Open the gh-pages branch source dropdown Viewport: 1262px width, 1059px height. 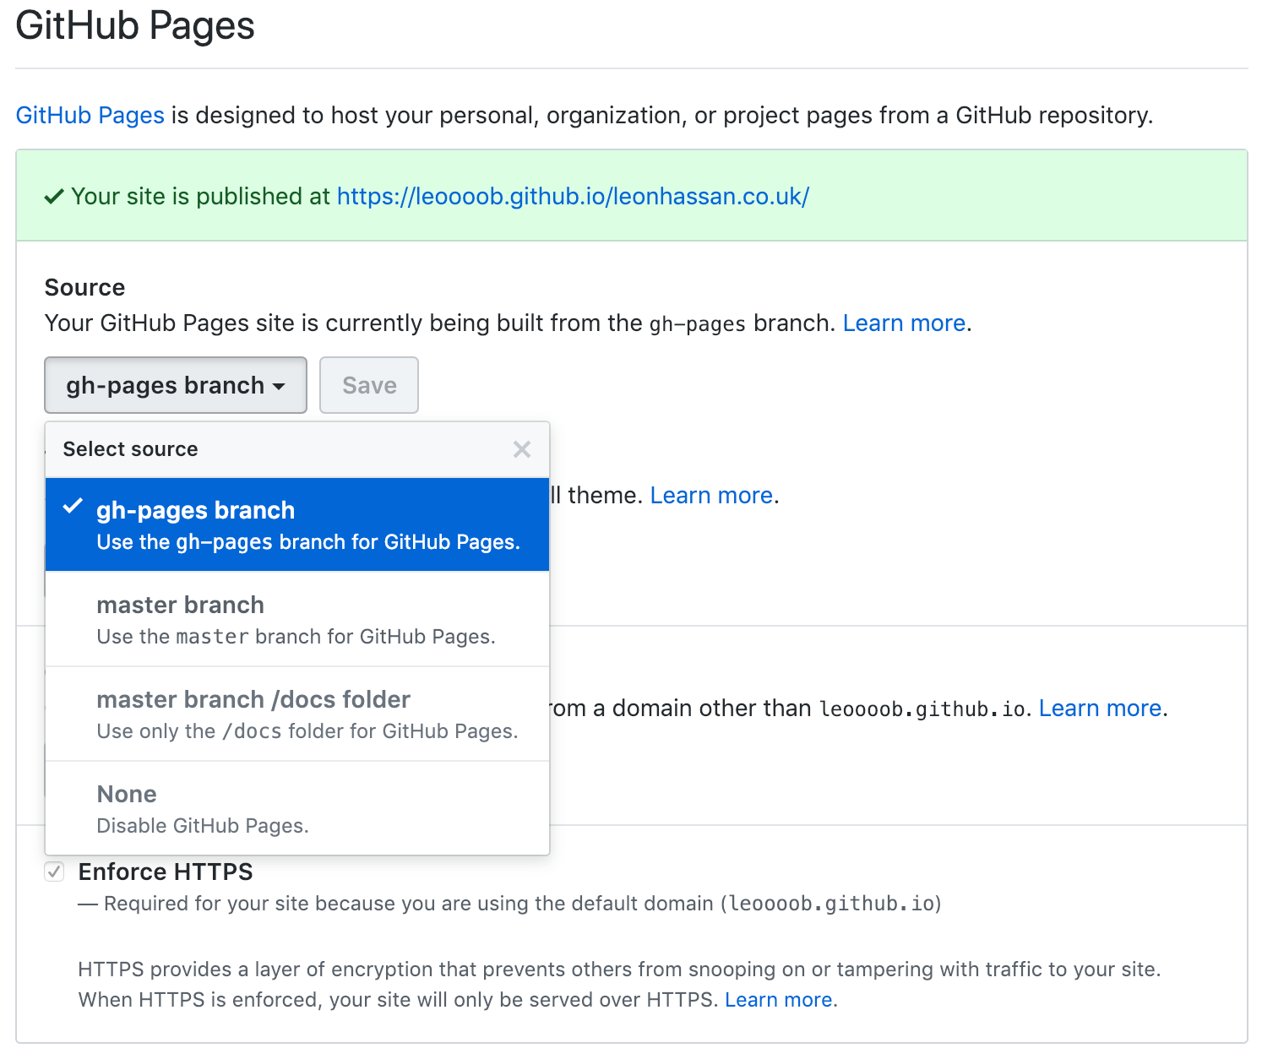[x=176, y=385]
